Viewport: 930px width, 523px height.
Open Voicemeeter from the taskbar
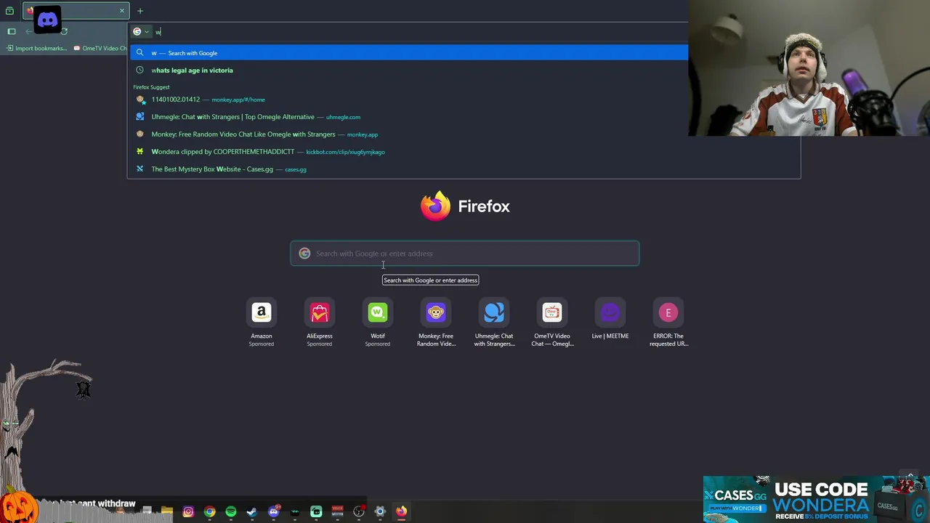(337, 511)
